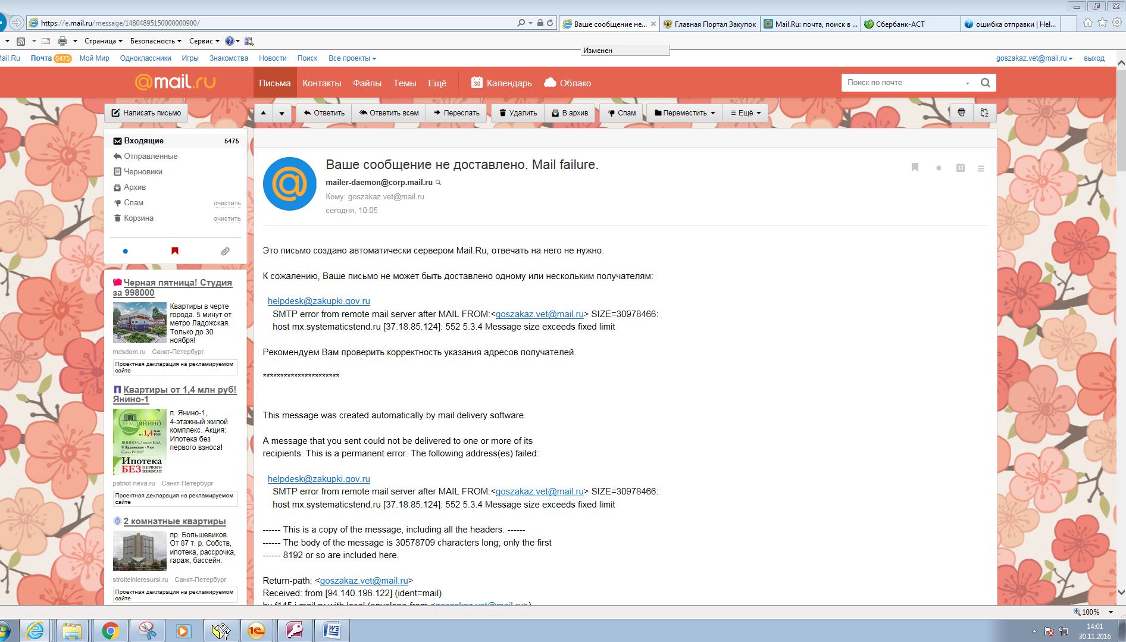The height and width of the screenshot is (642, 1126).
Task: Go to the next message with the down arrow
Action: pyautogui.click(x=282, y=112)
